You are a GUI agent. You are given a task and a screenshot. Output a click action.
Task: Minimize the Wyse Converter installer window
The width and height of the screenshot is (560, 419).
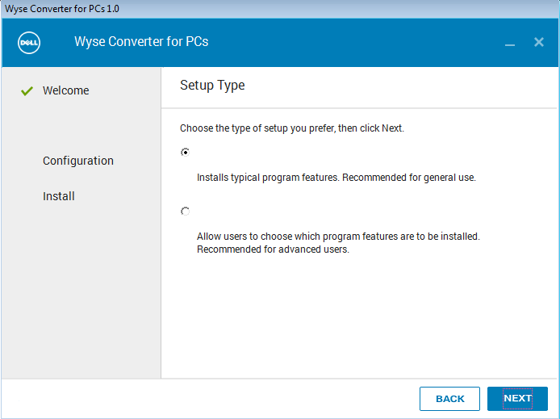(x=509, y=43)
